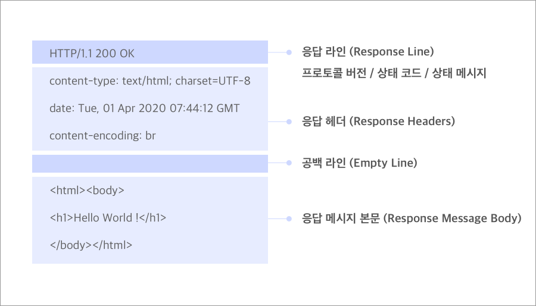Viewport: 536px width, 306px height.
Task: Click the 상태 메시지 text
Action: (459, 73)
